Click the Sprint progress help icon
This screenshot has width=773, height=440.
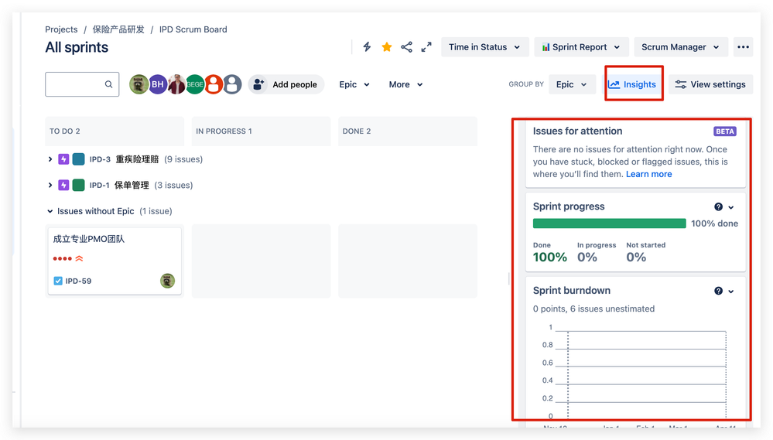718,207
